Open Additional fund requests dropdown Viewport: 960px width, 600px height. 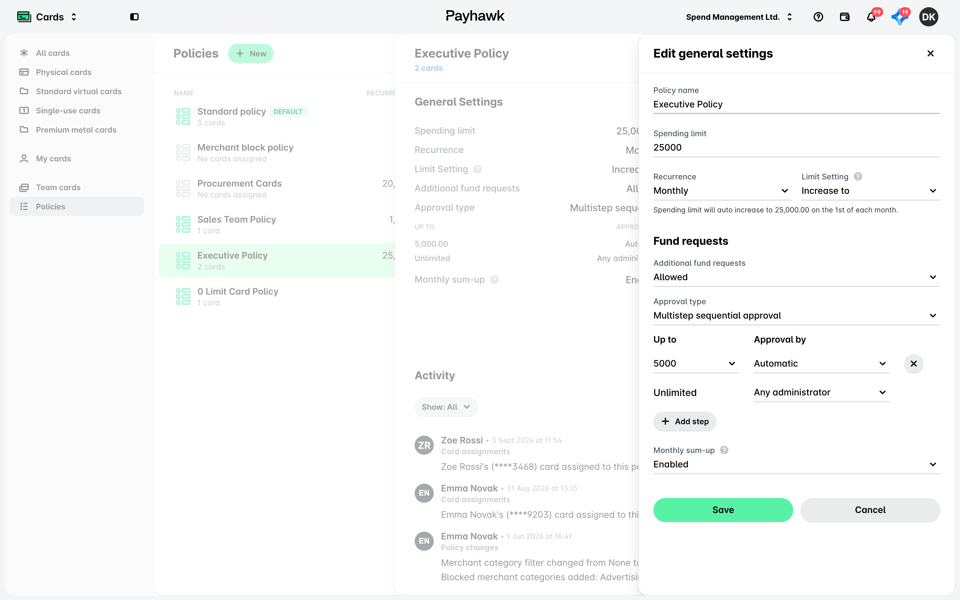(796, 277)
